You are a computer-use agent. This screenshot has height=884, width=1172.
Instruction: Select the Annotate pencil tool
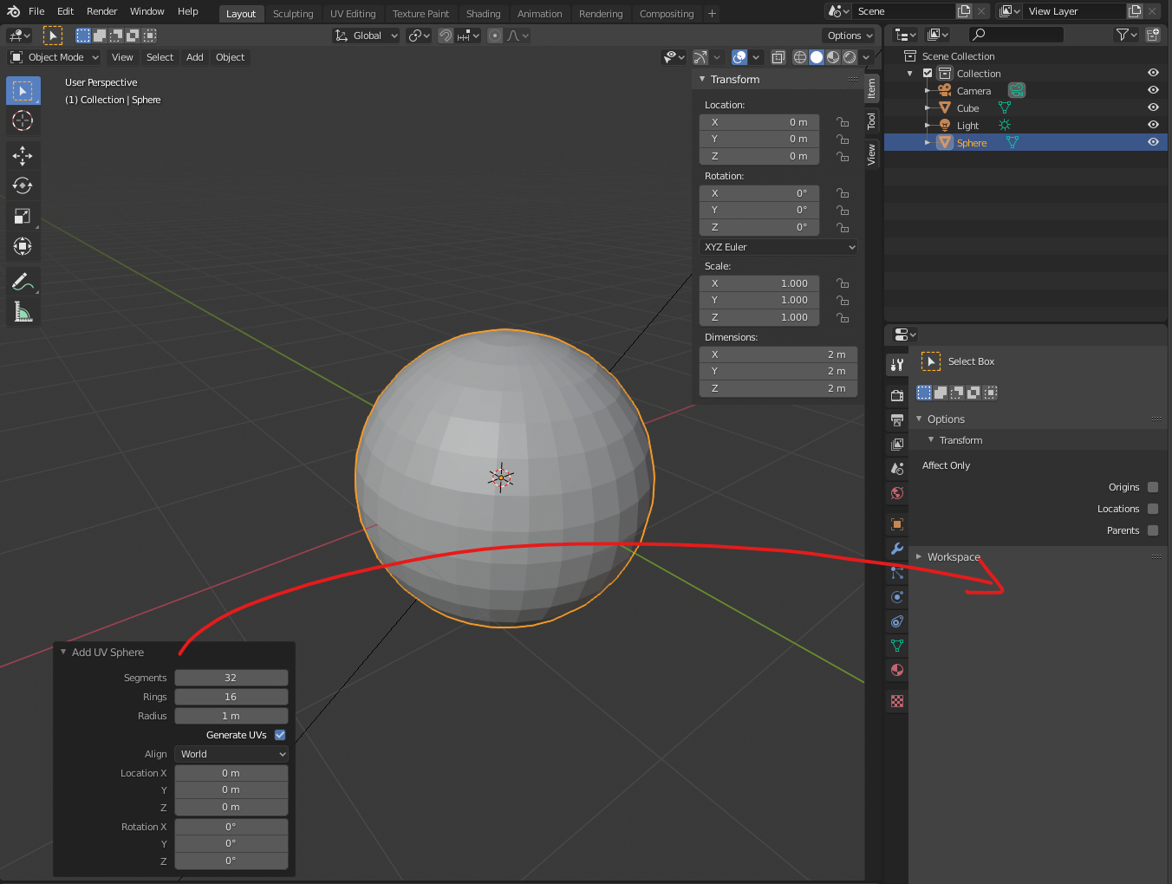[23, 281]
